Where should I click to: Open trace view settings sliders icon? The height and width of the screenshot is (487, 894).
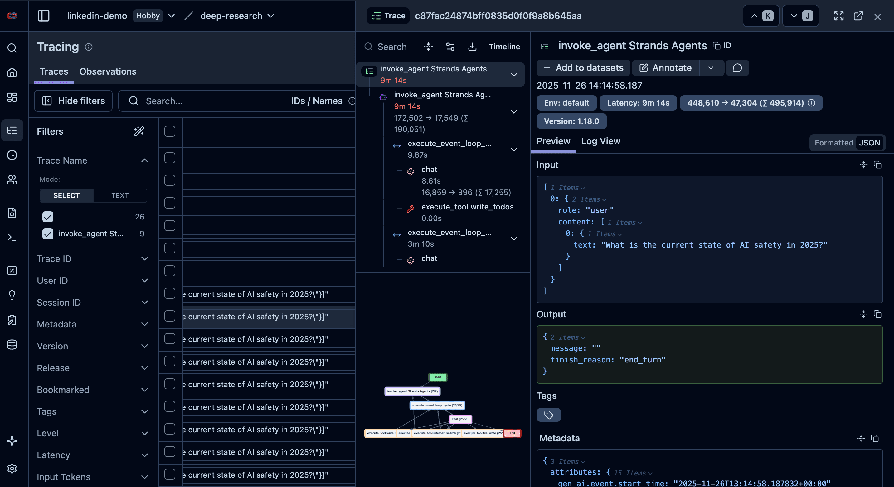point(450,47)
